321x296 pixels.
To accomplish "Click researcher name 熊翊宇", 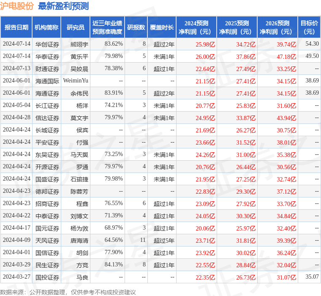I will click(79, 44).
